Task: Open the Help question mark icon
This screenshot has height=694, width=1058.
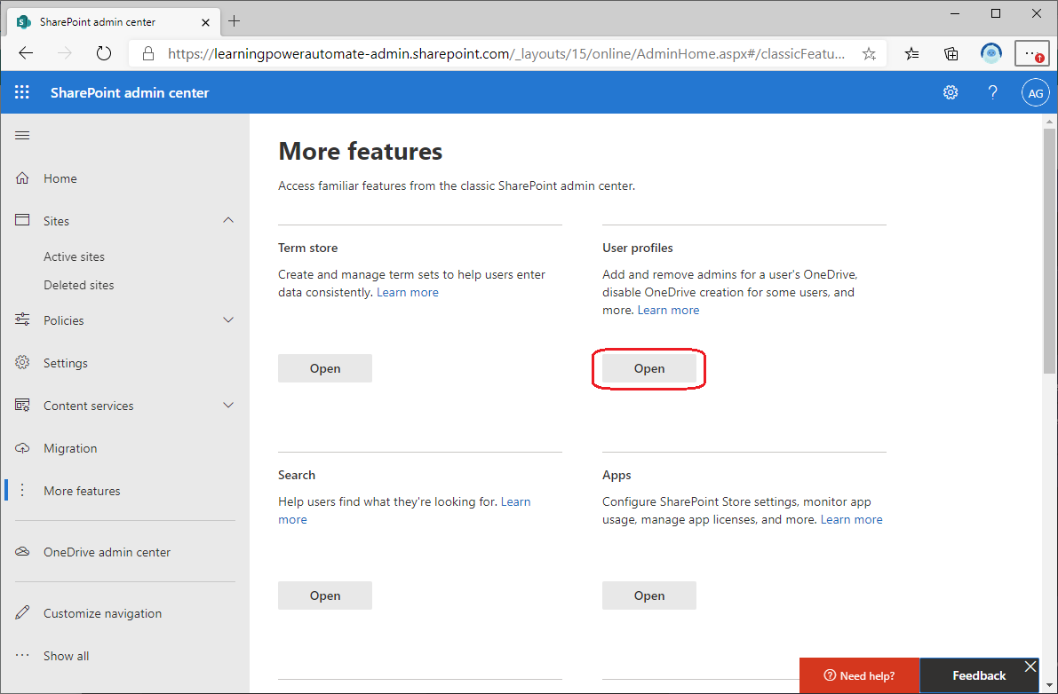Action: 992,91
